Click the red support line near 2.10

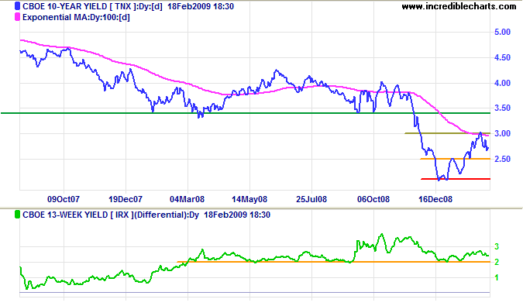coord(456,179)
